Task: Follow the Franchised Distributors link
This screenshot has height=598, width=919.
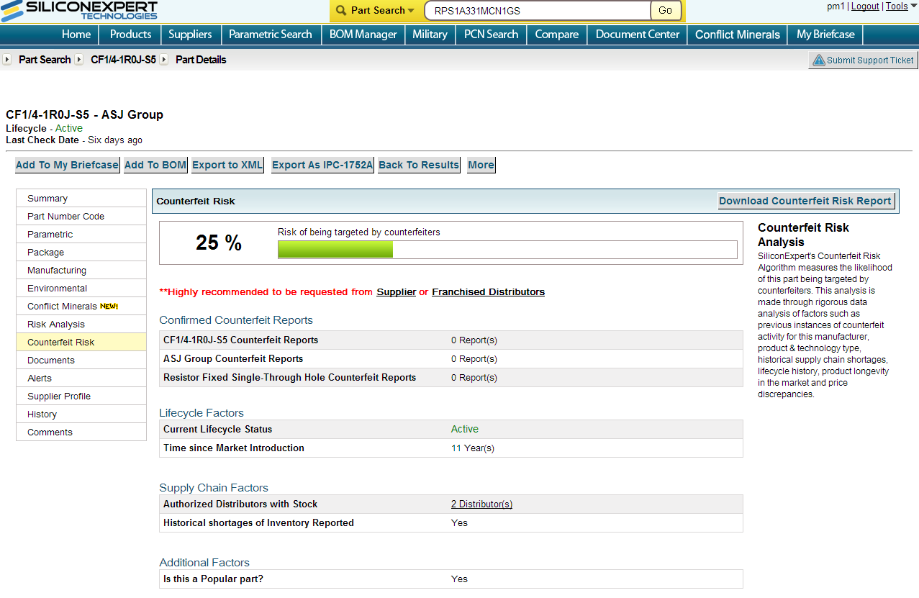Action: (488, 292)
